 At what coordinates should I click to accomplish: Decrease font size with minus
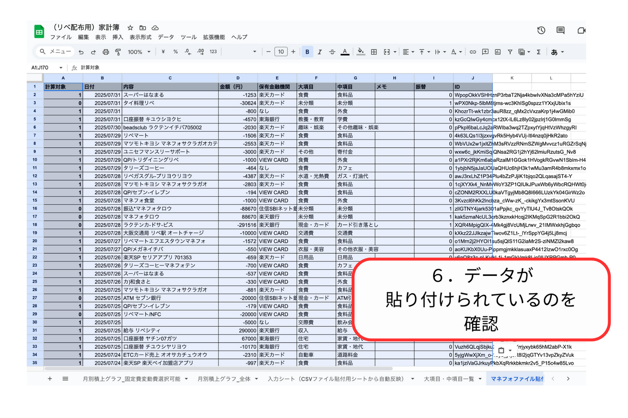[x=268, y=52]
